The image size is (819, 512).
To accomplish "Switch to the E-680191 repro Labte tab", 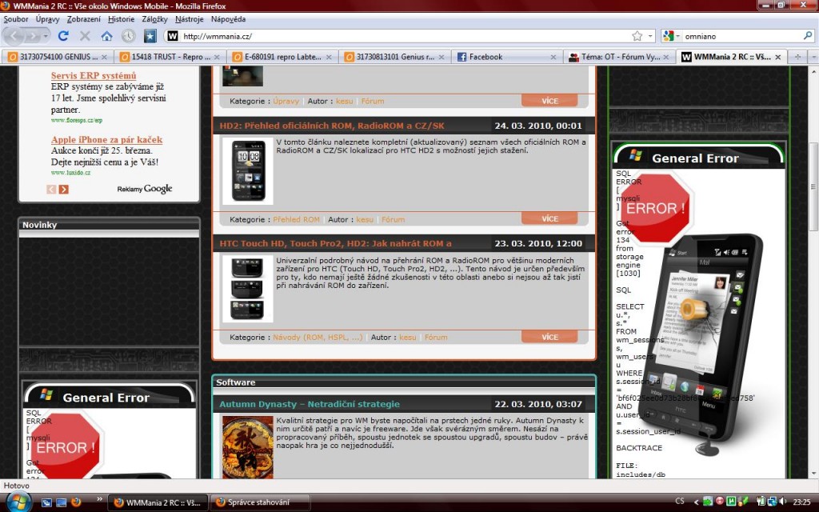I will tap(282, 57).
